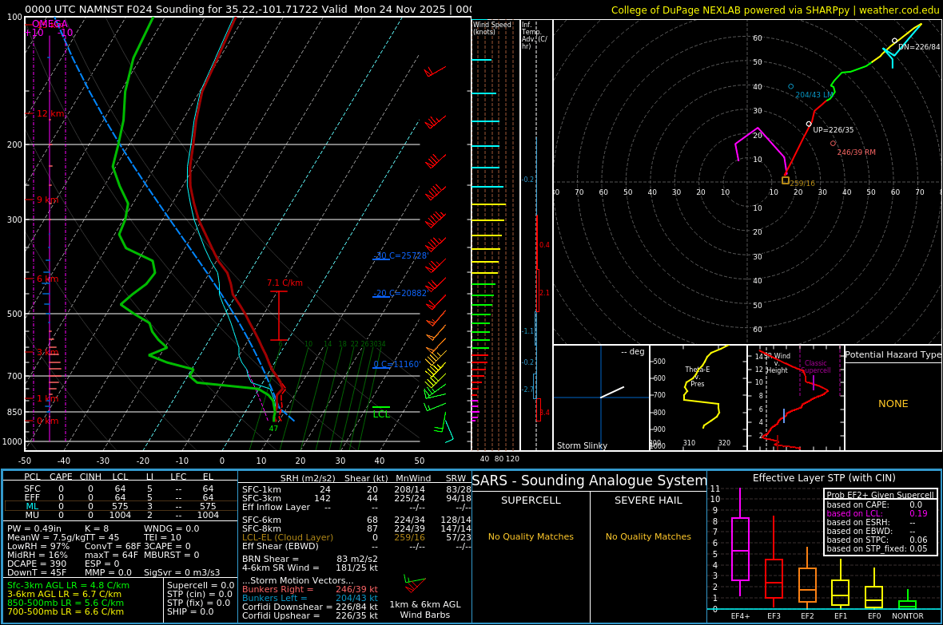The width and height of the screenshot is (943, 625).
Task: Click the NONE hazard type value
Action: (893, 404)
